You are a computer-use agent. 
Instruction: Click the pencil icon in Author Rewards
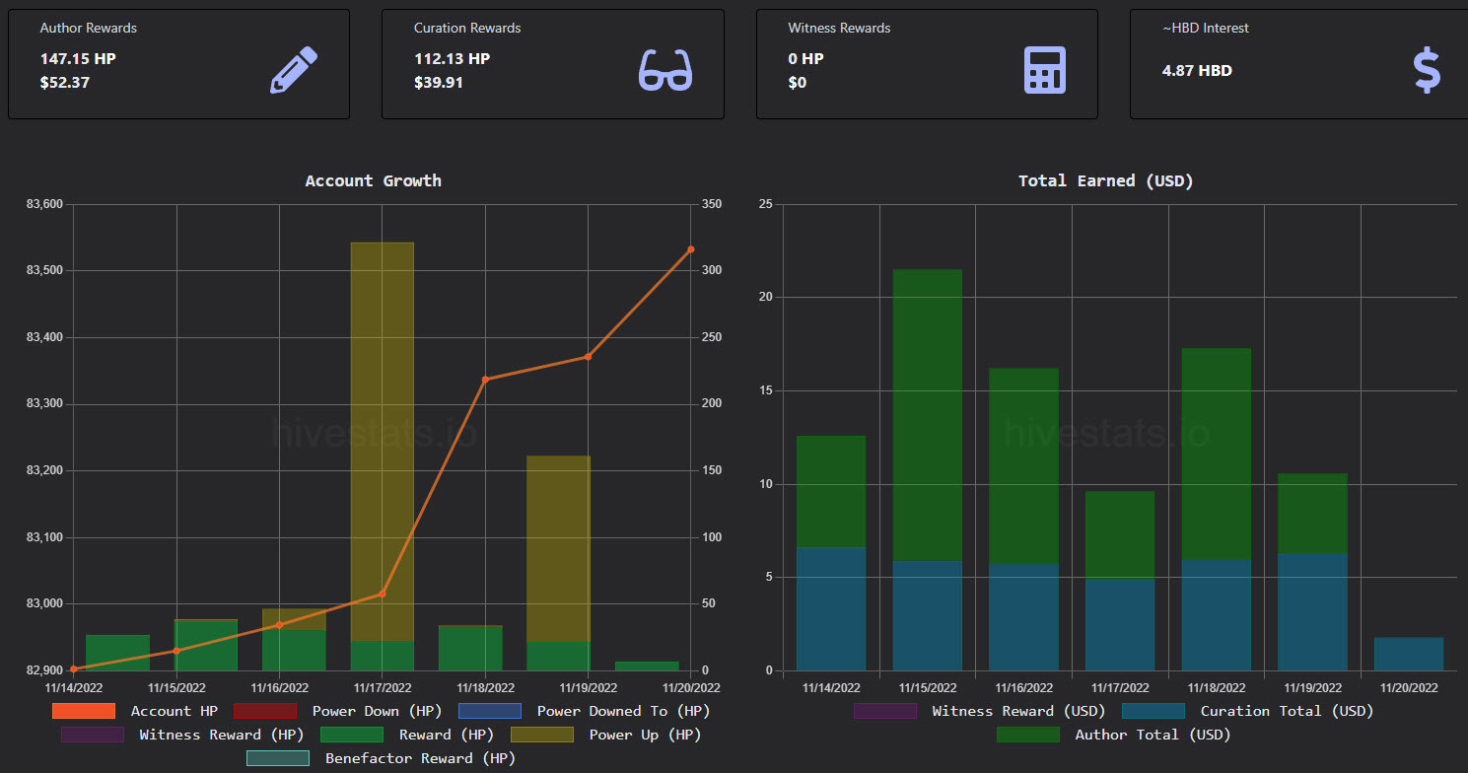click(294, 70)
